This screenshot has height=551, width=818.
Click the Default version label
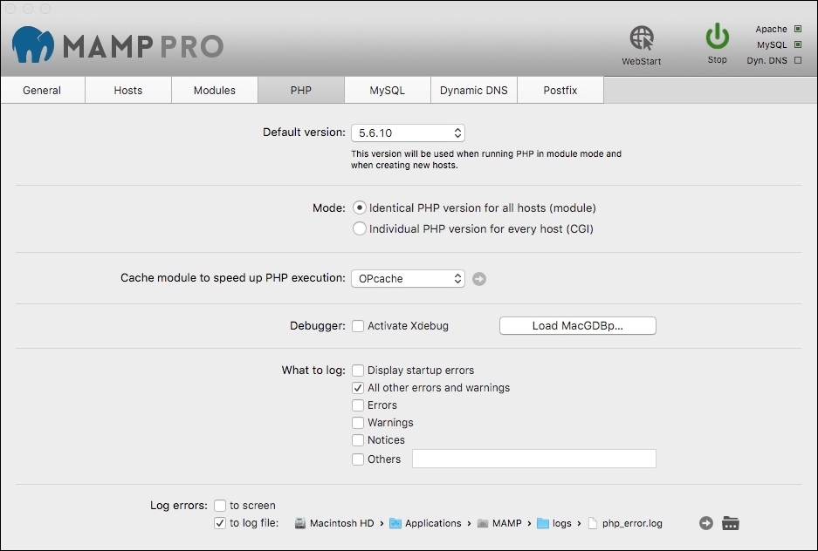tap(304, 133)
